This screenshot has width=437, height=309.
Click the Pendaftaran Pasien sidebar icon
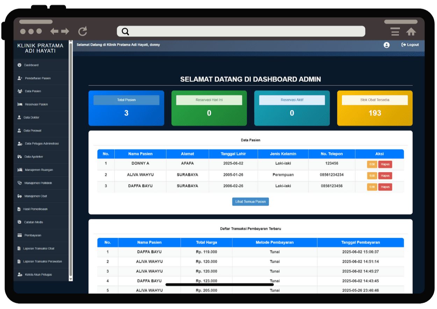[20, 78]
